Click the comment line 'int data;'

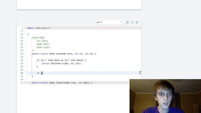42,41
